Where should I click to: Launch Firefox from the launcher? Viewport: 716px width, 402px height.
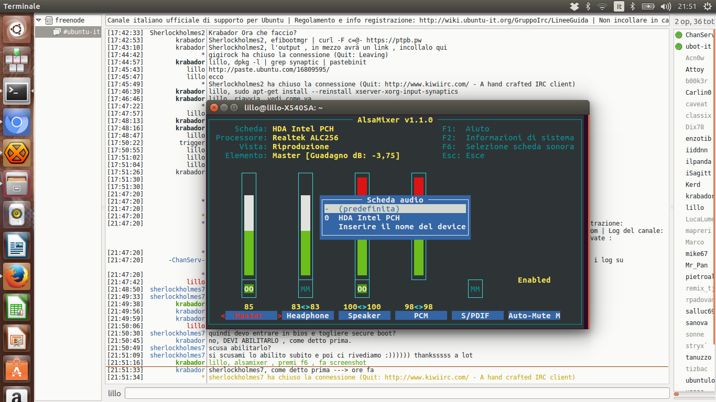click(x=17, y=276)
